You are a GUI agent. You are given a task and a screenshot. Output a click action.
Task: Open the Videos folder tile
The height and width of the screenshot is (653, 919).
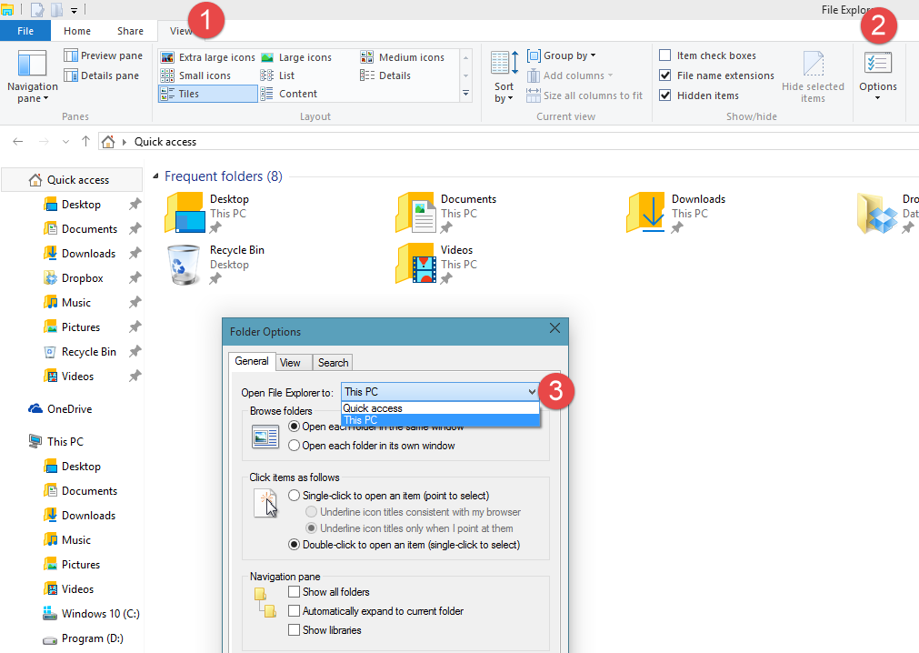pos(436,265)
